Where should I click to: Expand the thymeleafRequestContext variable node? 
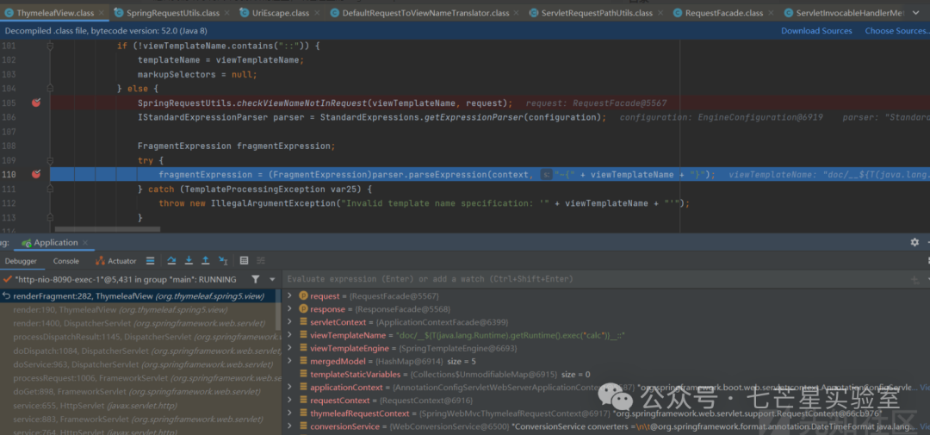click(x=289, y=413)
